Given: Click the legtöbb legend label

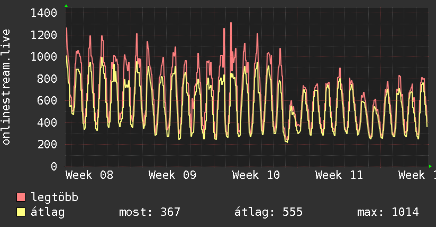Looking at the screenshot, I should click(x=54, y=197).
